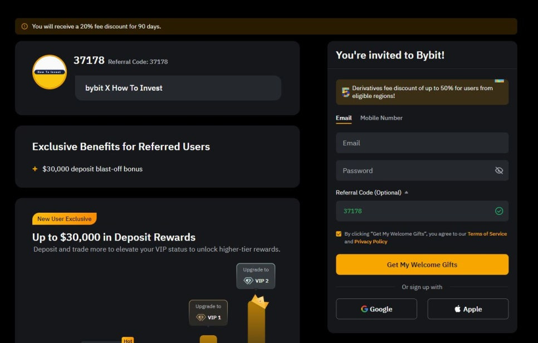Viewport: 538px width, 343px height.
Task: Uncheck the Terms of Service agreement checkbox
Action: click(x=339, y=234)
